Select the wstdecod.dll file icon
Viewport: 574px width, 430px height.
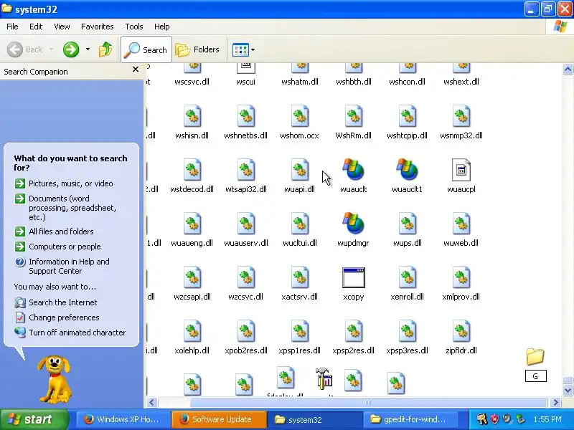(192, 170)
